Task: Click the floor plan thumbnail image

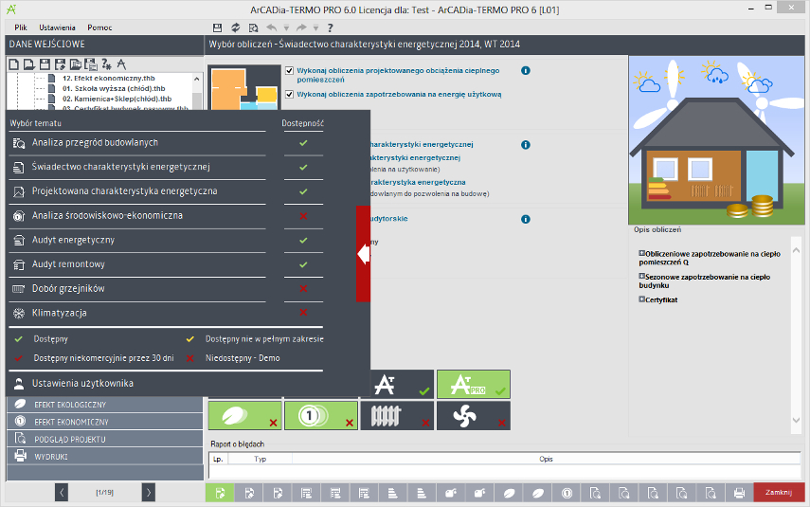Action: [x=243, y=88]
